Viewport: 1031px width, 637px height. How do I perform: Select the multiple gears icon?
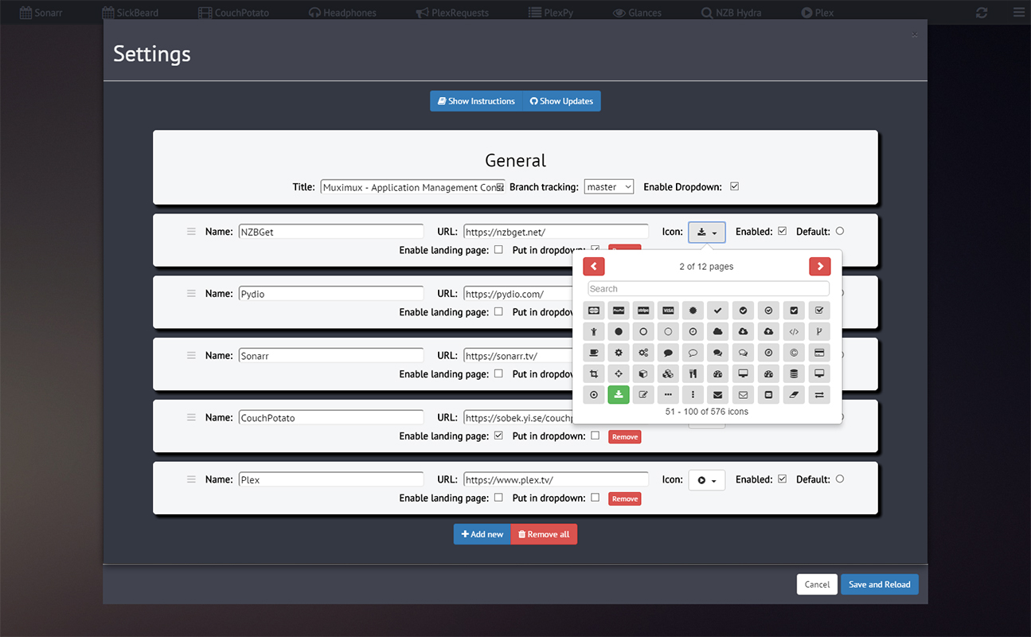coord(643,353)
